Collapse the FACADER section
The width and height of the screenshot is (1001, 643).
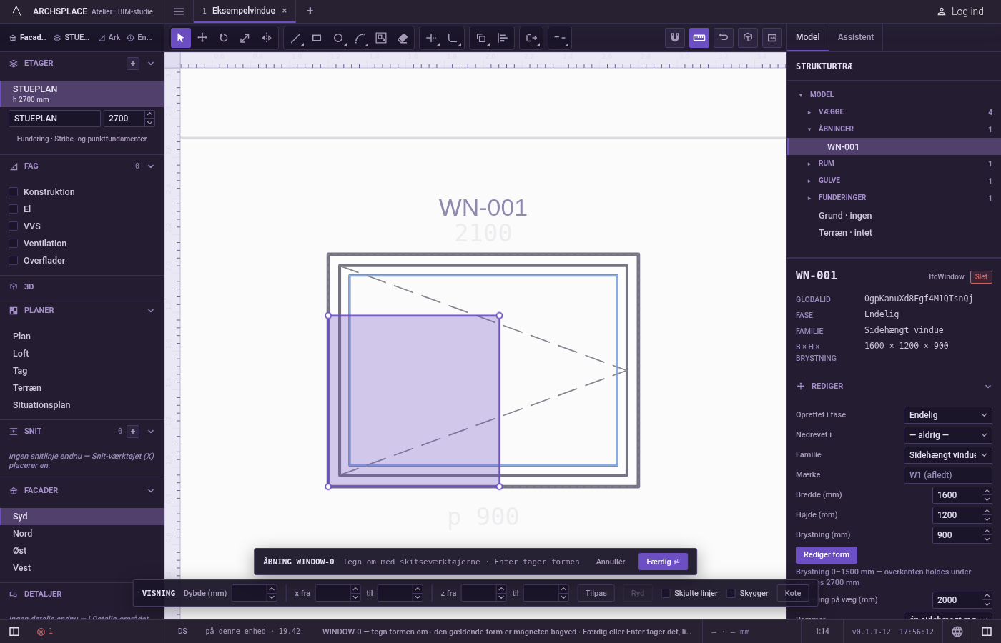coord(151,491)
